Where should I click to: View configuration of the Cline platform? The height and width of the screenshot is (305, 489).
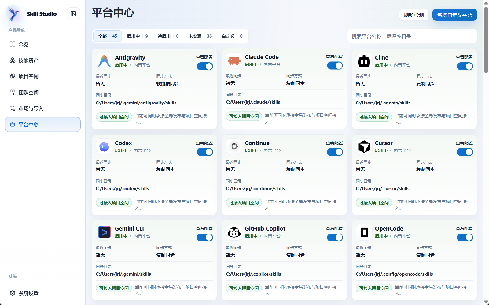[464, 57]
